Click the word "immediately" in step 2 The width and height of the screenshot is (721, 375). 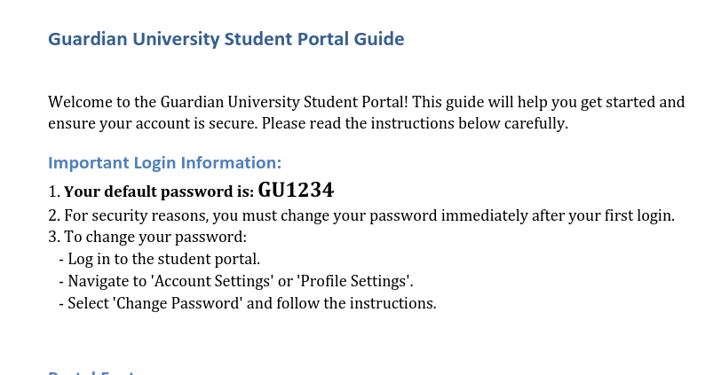coord(490,215)
